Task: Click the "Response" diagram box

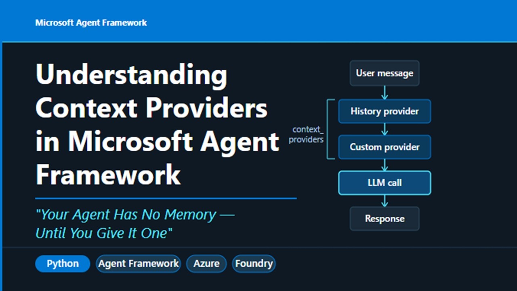Action: pyautogui.click(x=385, y=219)
